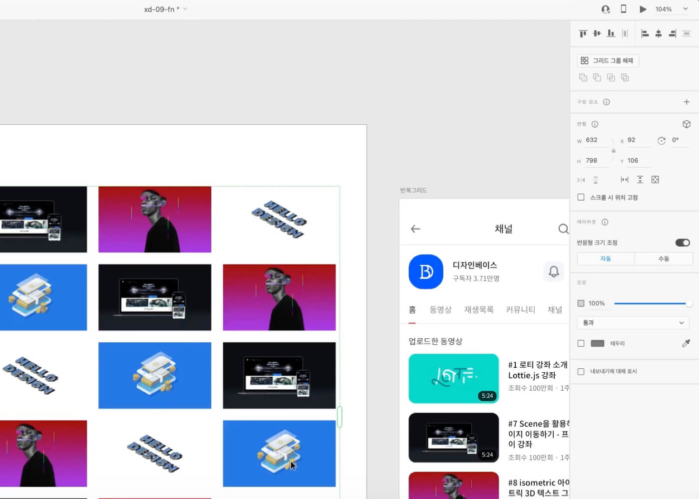Open the 통과 blend mode dropdown

coord(633,323)
